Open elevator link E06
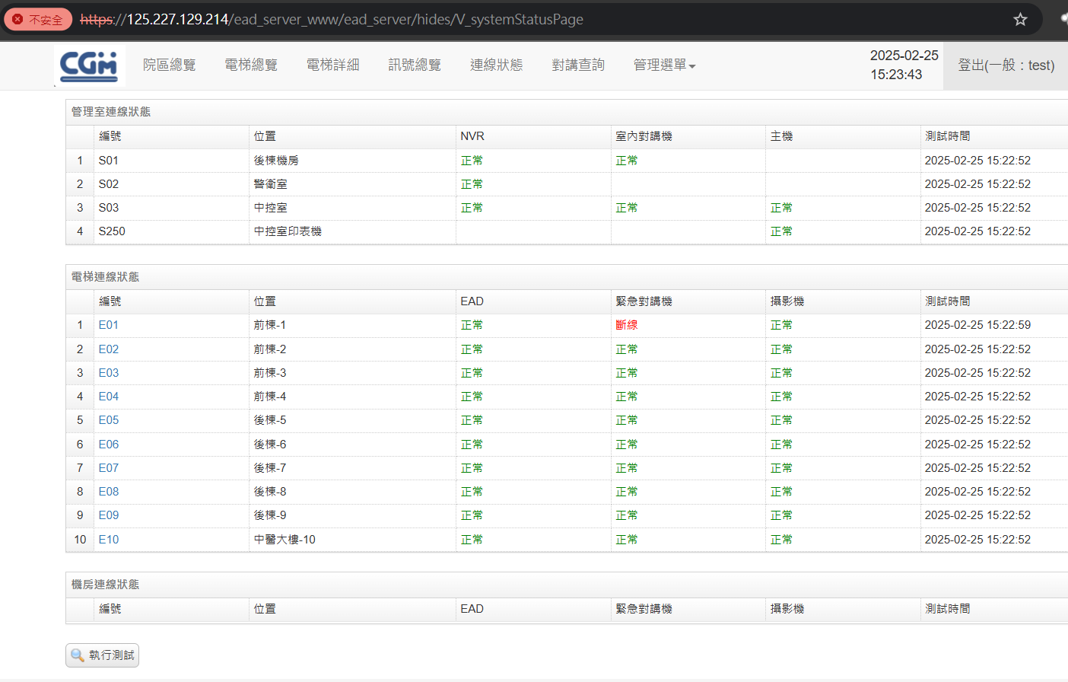1068x682 pixels. (109, 445)
